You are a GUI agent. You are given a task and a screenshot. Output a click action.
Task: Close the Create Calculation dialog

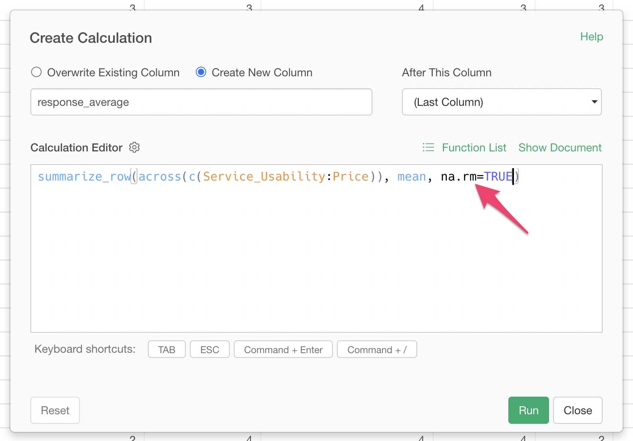pyautogui.click(x=577, y=410)
